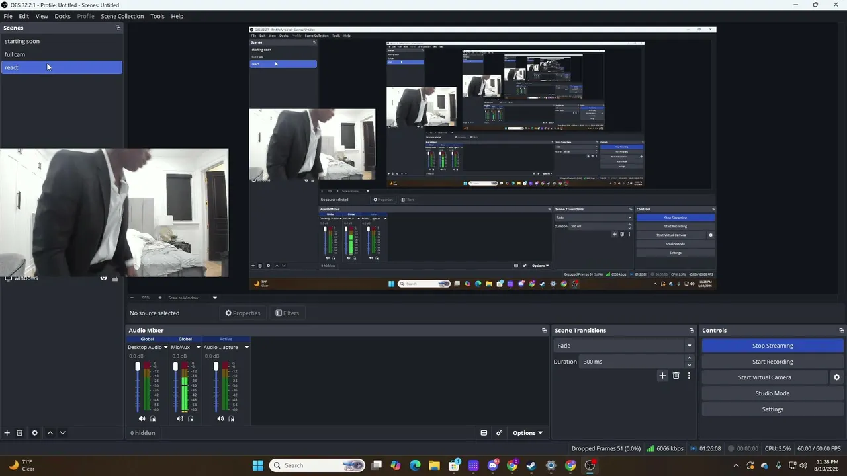Open OBS Studio from the taskbar
The image size is (847, 476).
tap(590, 465)
